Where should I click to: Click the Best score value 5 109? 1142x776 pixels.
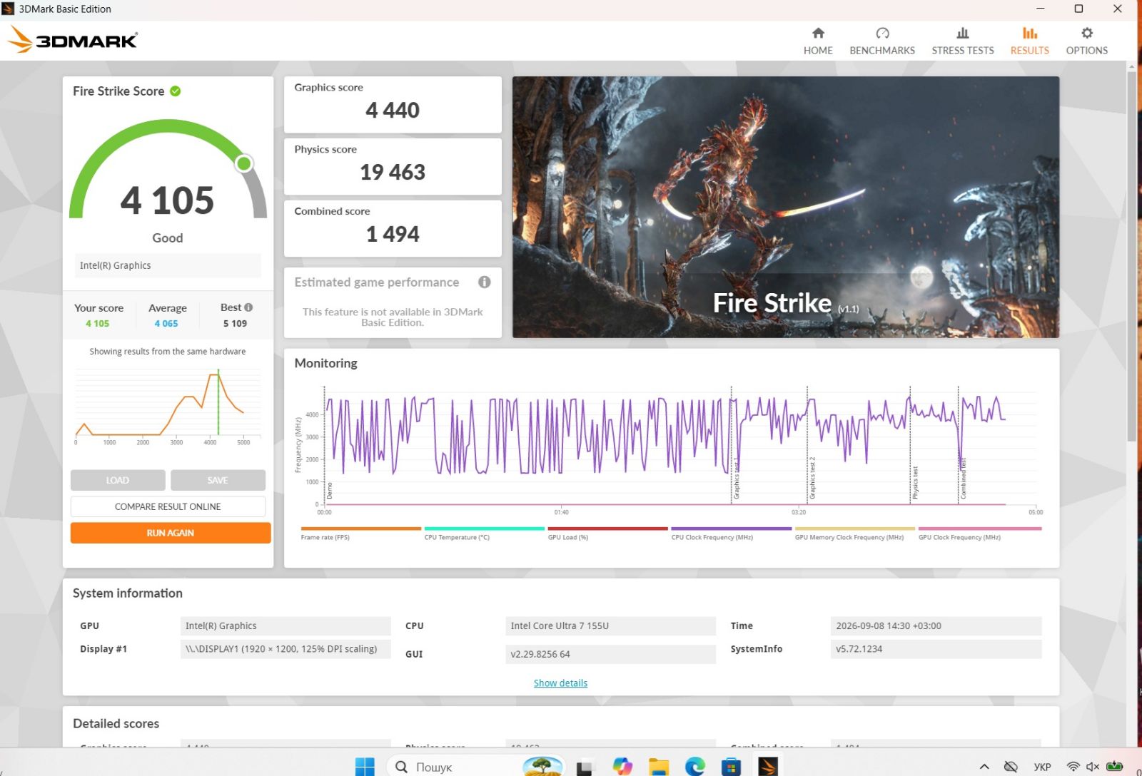pyautogui.click(x=235, y=324)
